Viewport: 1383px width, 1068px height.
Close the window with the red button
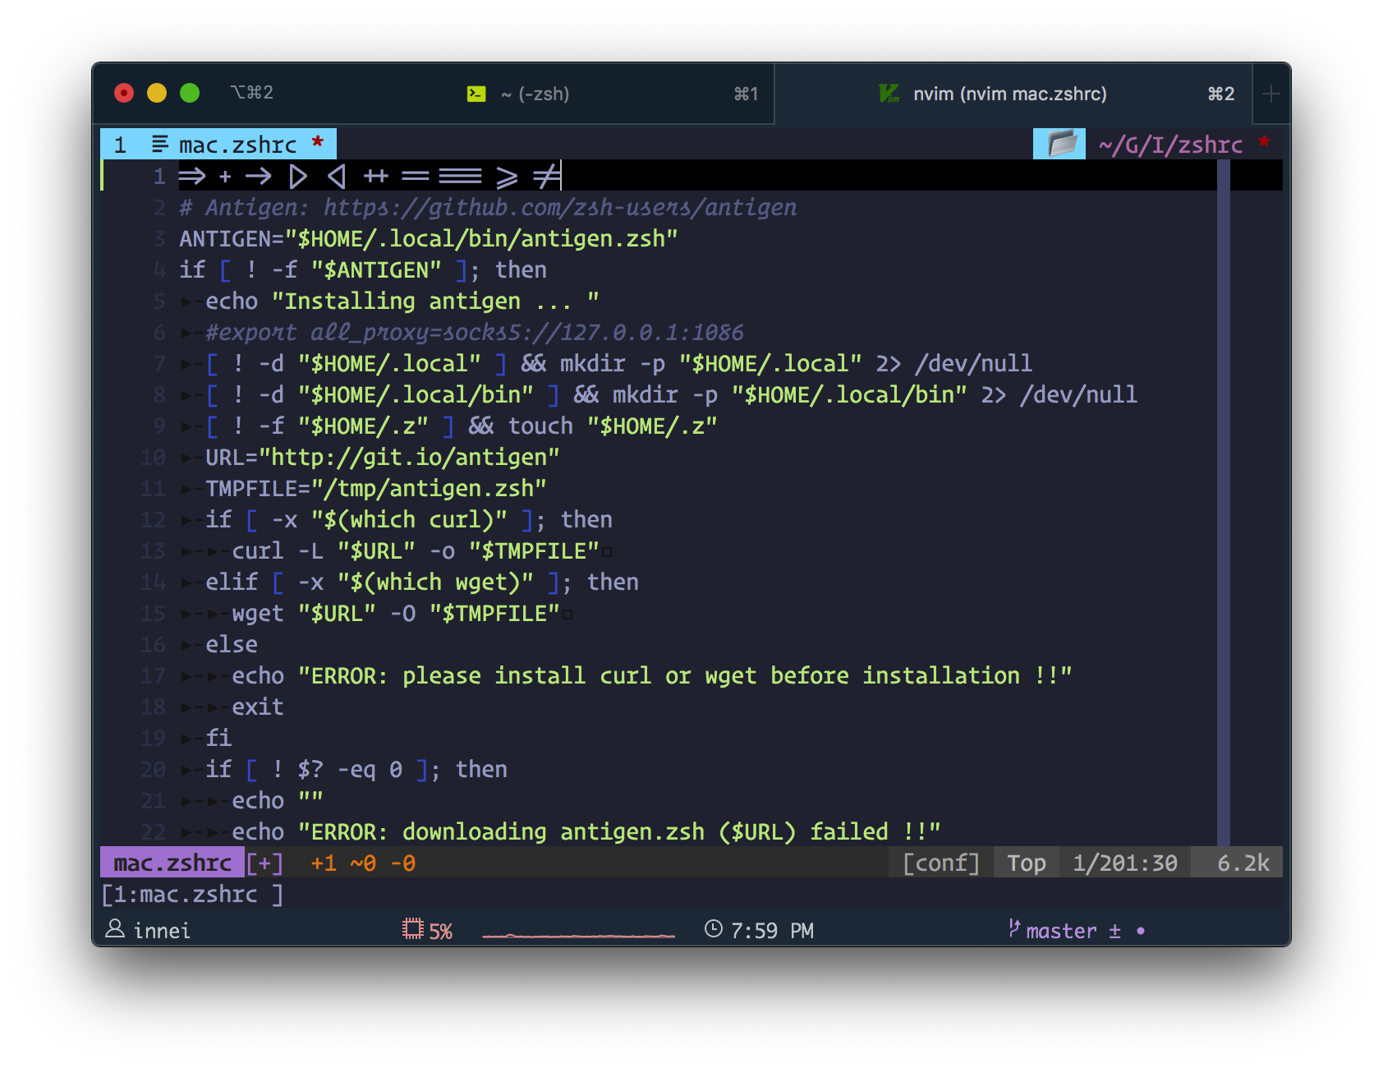click(124, 93)
